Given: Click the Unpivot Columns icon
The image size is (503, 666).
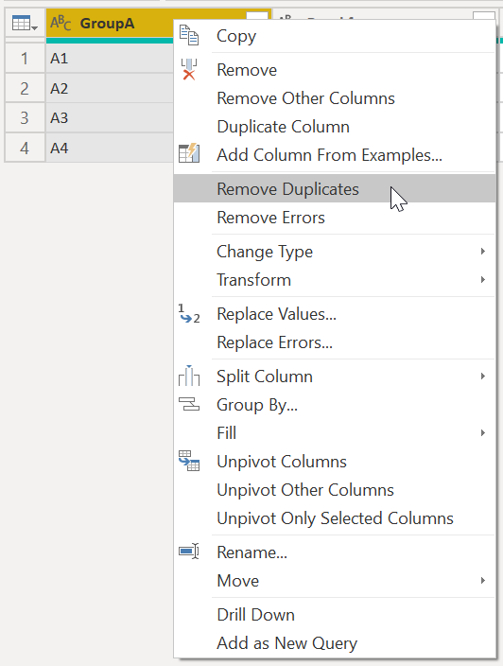Looking at the screenshot, I should coord(189,461).
